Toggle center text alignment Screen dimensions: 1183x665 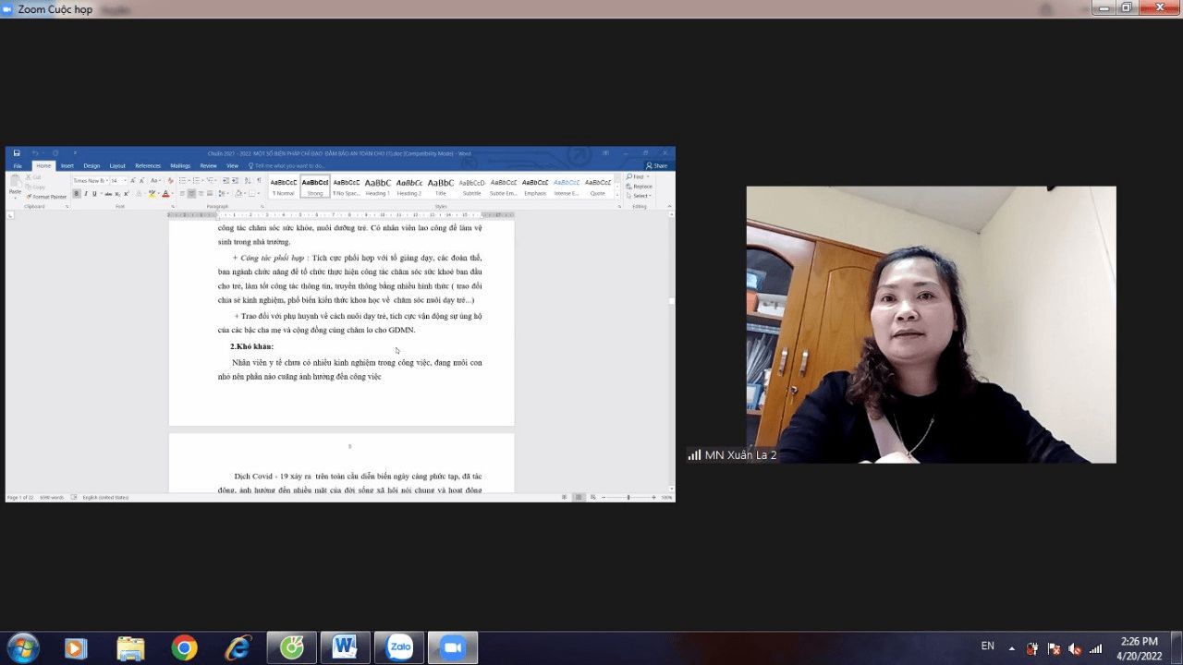[x=191, y=194]
